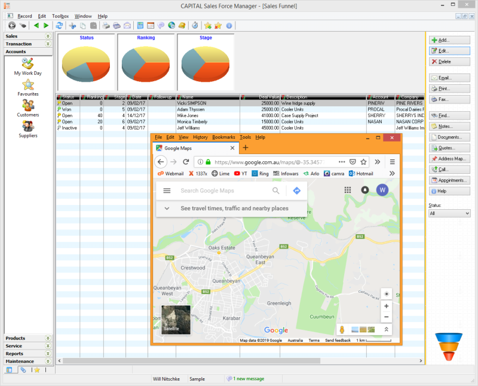The width and height of the screenshot is (478, 386).
Task: Open the browser History menu
Action: pyautogui.click(x=200, y=137)
